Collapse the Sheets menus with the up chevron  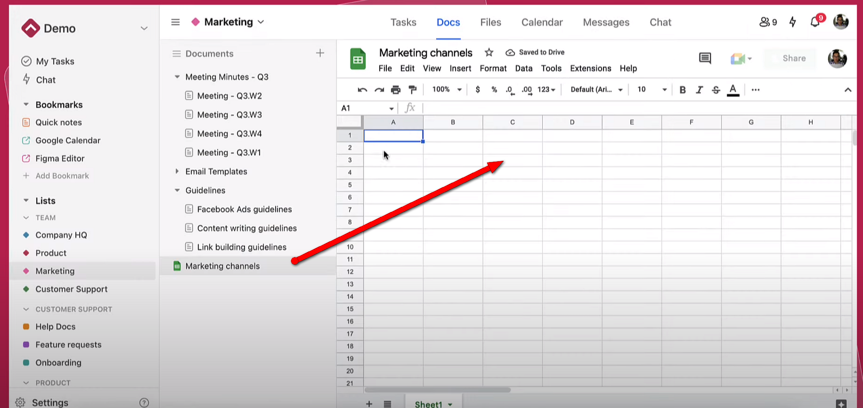coord(848,90)
